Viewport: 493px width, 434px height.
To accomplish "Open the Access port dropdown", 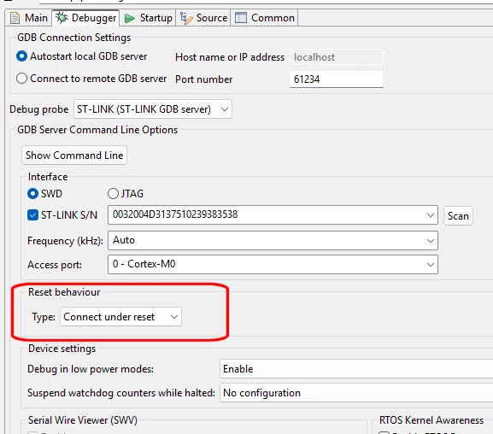I will tap(273, 264).
